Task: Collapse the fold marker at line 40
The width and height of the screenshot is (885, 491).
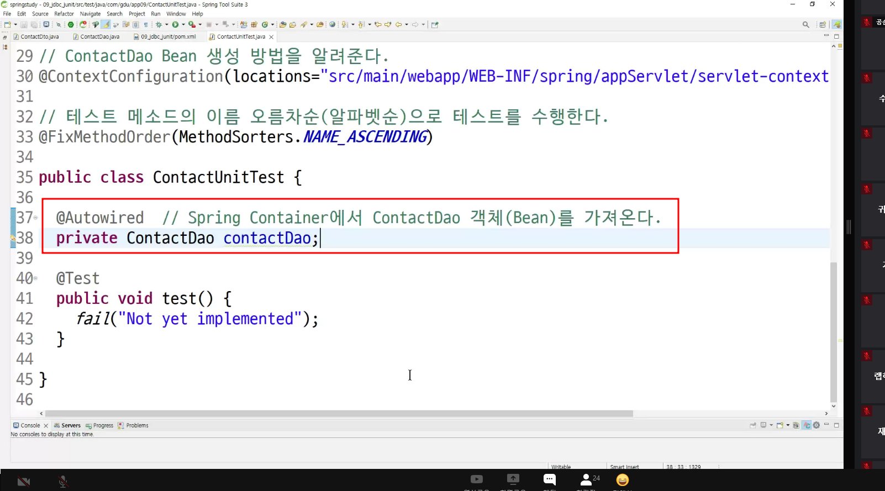Action: [x=36, y=278]
